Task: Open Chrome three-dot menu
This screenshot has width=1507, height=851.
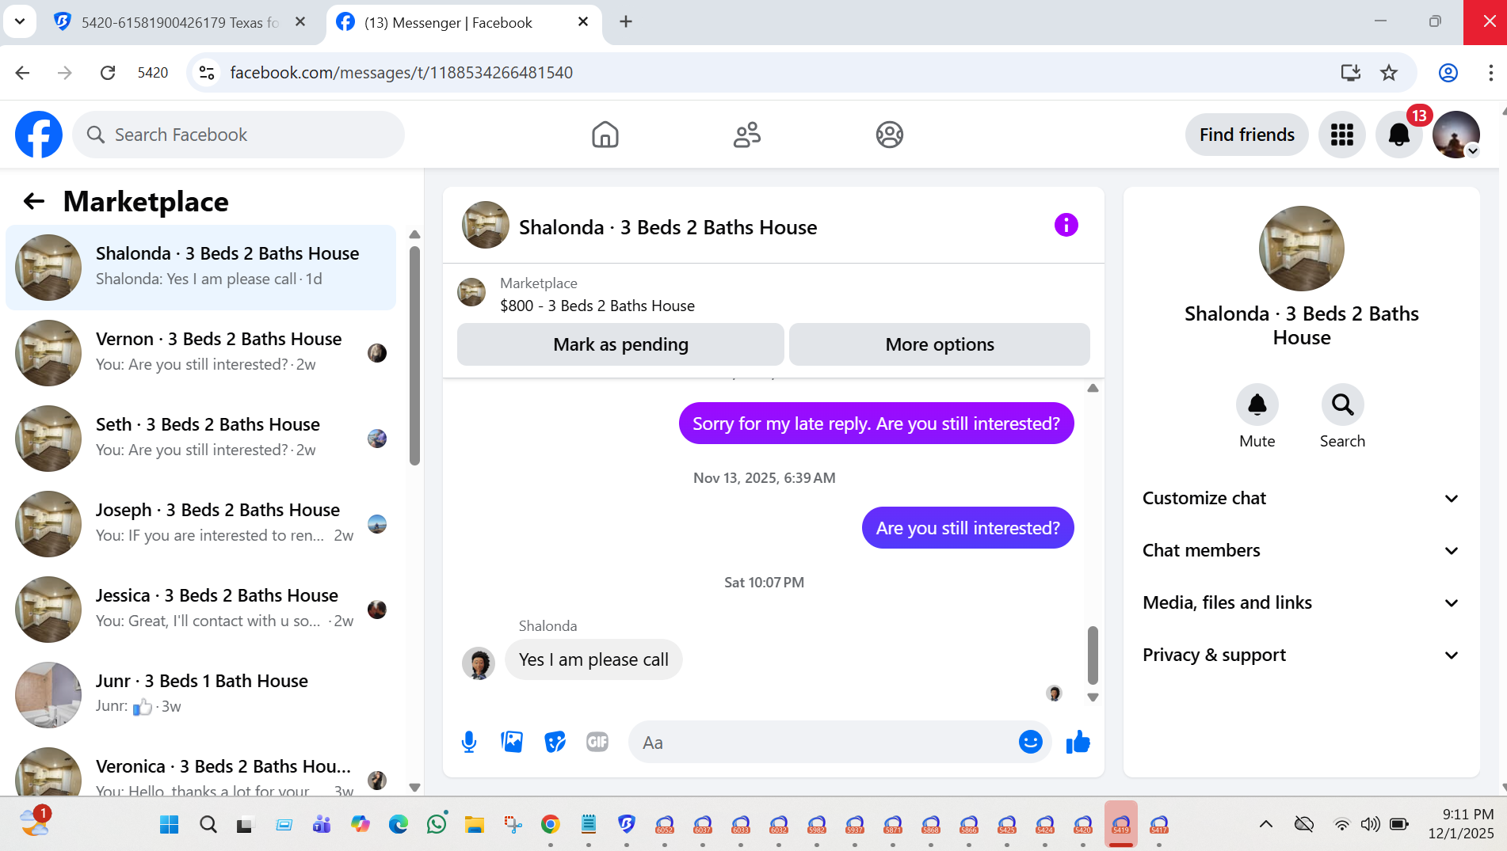Action: (1490, 73)
